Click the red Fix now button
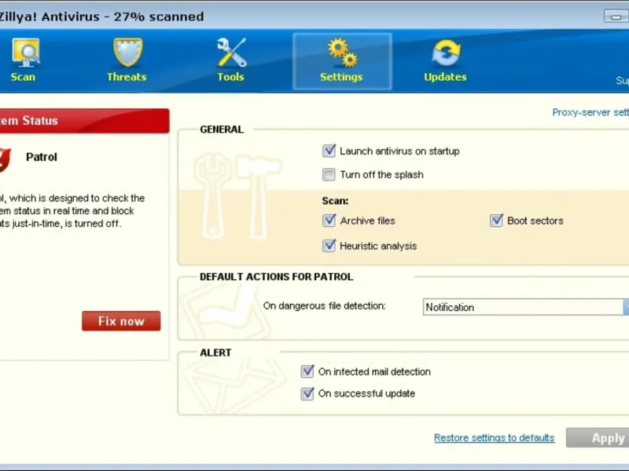This screenshot has width=629, height=471. pyautogui.click(x=121, y=321)
